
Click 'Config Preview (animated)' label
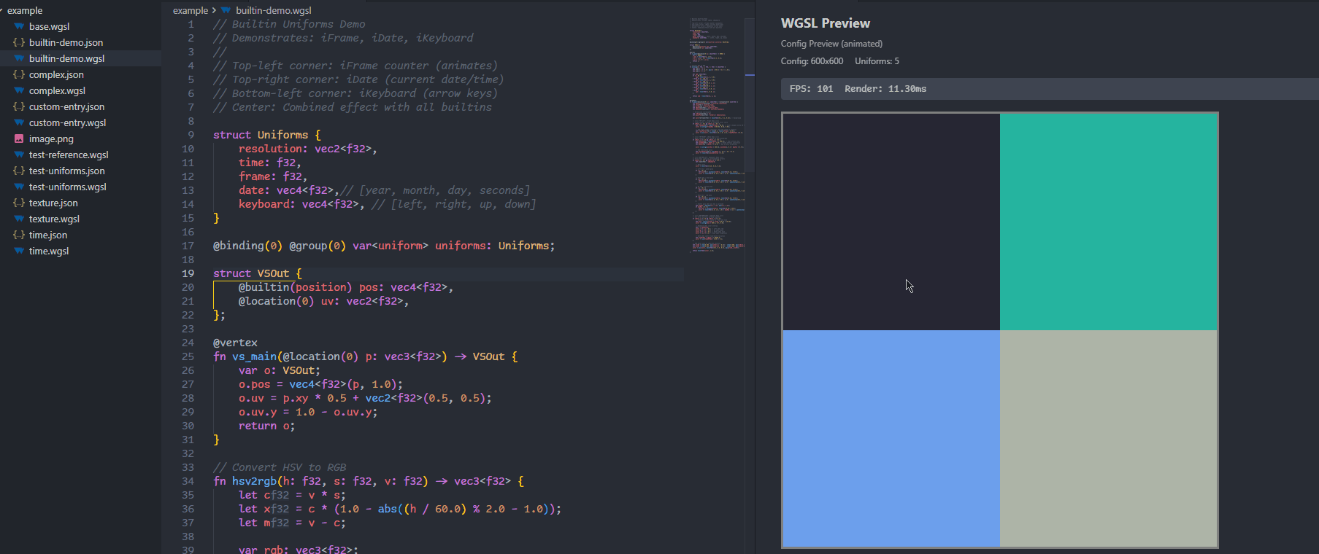point(831,44)
